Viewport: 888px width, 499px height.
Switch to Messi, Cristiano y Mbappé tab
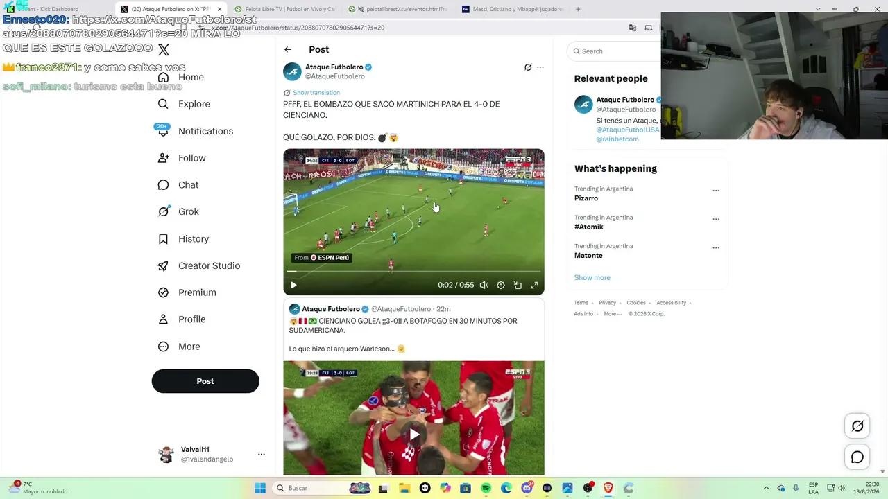[513, 9]
